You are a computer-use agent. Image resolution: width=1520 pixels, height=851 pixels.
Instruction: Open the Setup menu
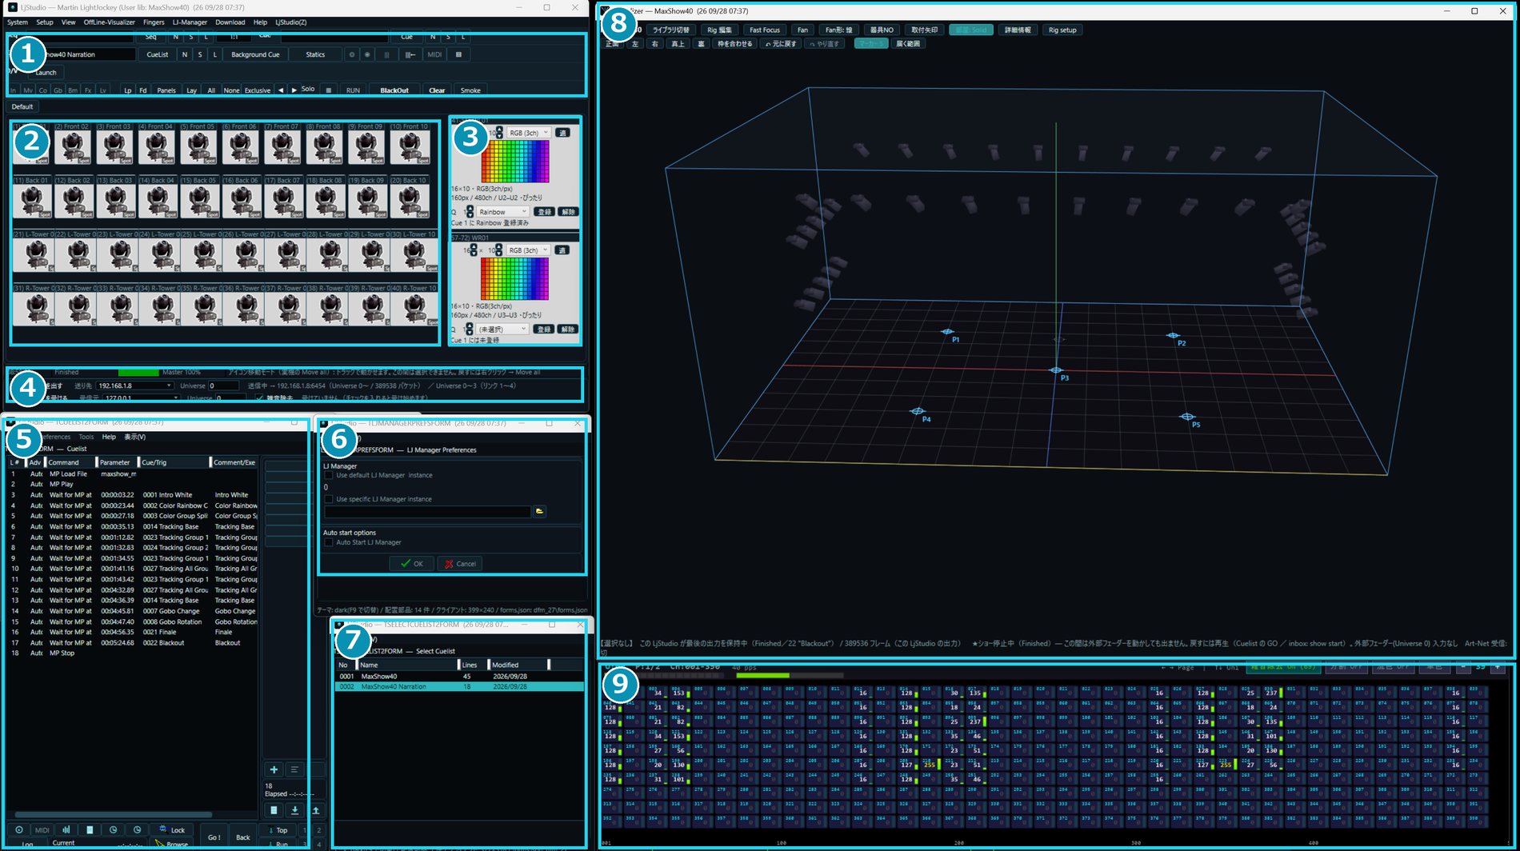pos(45,22)
